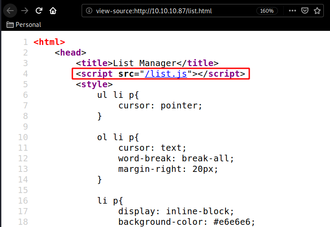Click the browser back arrow button
The height and width of the screenshot is (227, 330).
pos(10,10)
